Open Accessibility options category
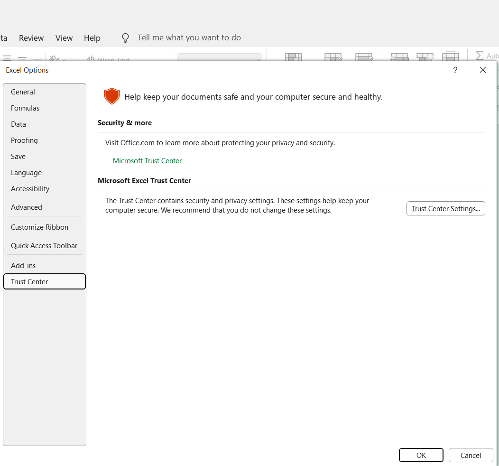The height and width of the screenshot is (466, 499). (x=45, y=189)
